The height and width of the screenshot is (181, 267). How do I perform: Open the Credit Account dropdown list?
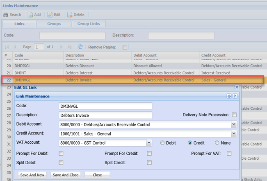tap(234, 133)
